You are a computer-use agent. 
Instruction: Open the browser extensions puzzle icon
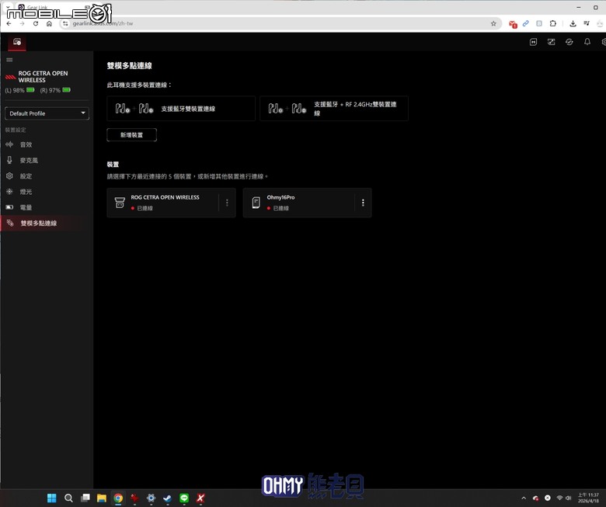pos(553,23)
